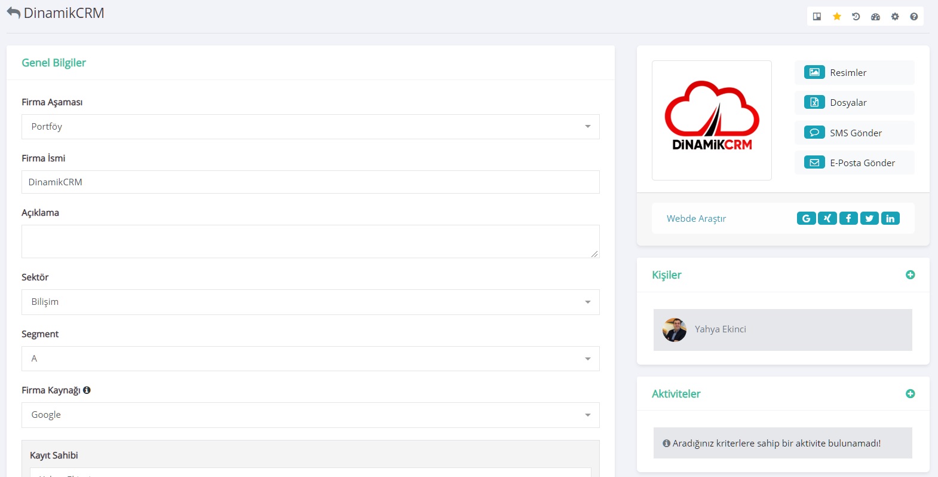Search company on Xing icon
Screen dimensions: 938x477
click(827, 218)
